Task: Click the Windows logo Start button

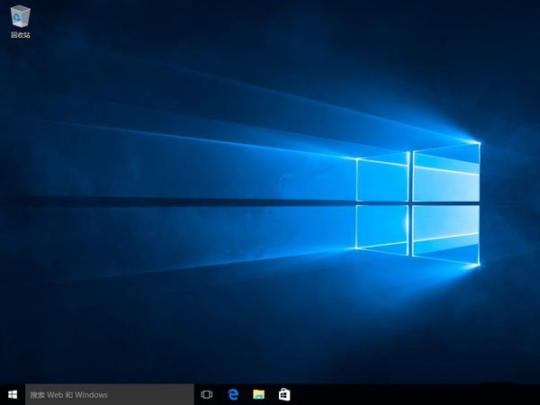Action: click(13, 394)
